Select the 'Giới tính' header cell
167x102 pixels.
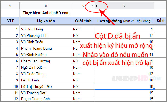point(83,21)
